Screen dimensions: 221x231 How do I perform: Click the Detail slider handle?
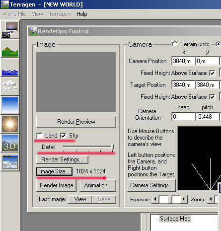click(x=113, y=147)
